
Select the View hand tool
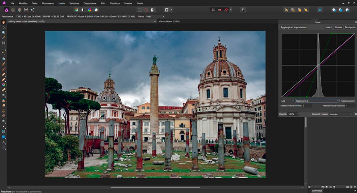pyautogui.click(x=4, y=22)
